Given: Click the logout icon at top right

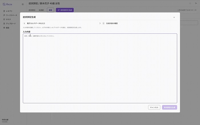Looking at the screenshot, I should click(196, 3).
